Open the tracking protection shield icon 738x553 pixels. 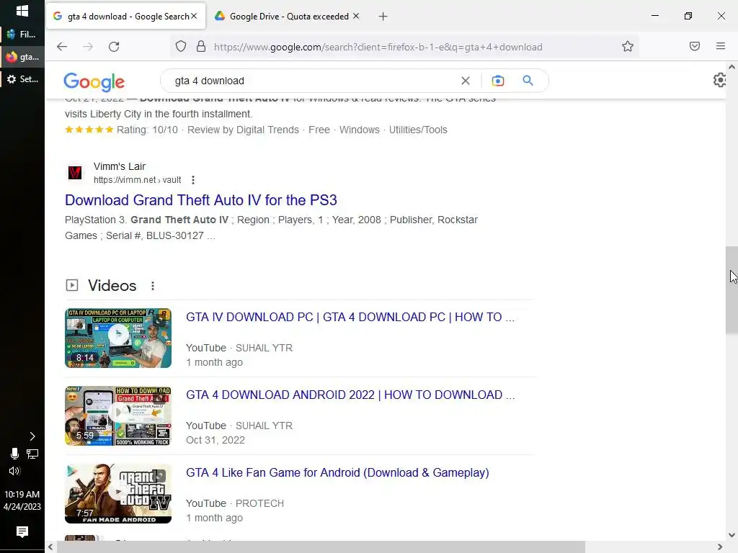coord(181,47)
